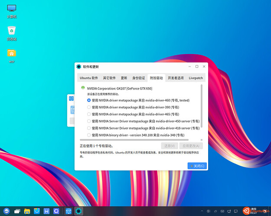Click the 正在使用 1 个专有驱动 status text
Image resolution: width=271 pixels, height=216 pixels.
pos(96,146)
